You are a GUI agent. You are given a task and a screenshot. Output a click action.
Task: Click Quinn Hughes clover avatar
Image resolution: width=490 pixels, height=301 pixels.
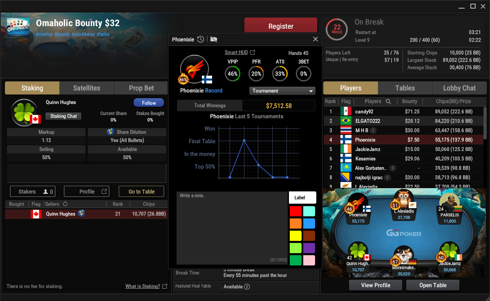click(24, 112)
